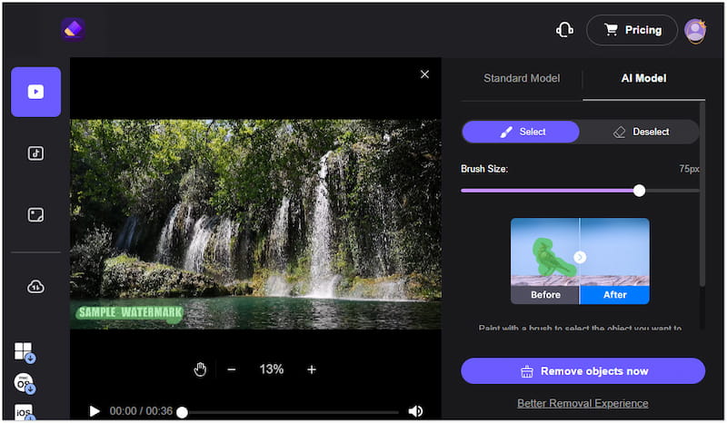The image size is (727, 423).
Task: Download the macOS desktop version
Action: click(x=25, y=384)
